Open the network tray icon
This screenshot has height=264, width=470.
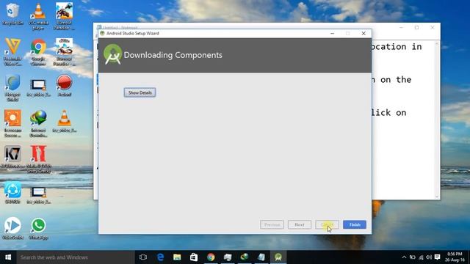coord(421,257)
